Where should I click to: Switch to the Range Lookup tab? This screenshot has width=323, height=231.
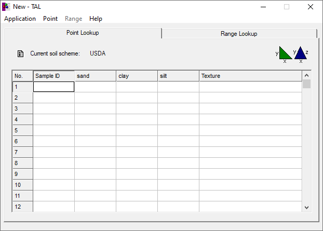click(239, 34)
